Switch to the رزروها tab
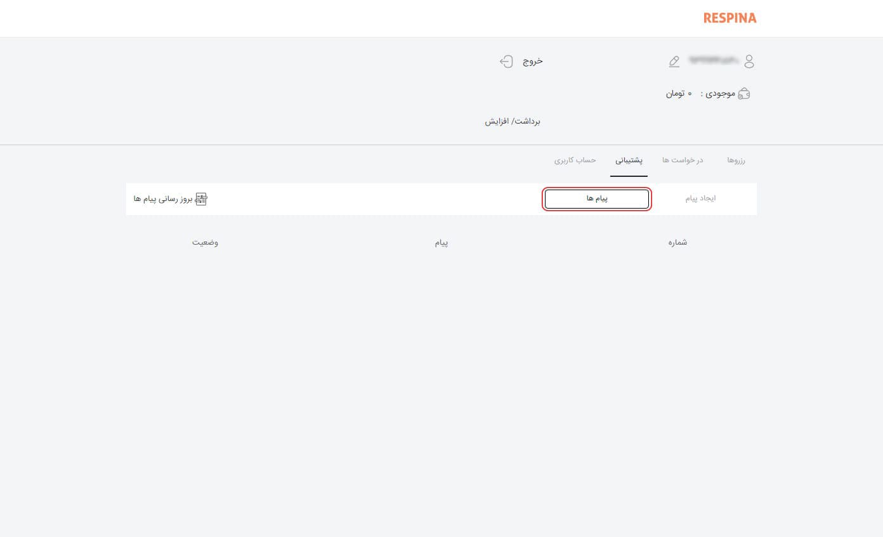 [x=736, y=160]
